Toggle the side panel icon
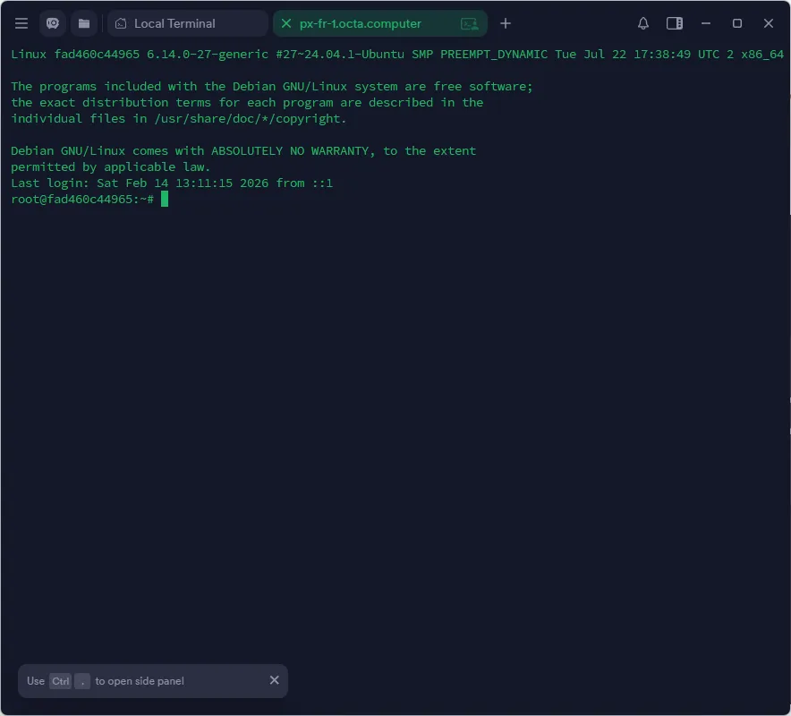 (x=675, y=23)
